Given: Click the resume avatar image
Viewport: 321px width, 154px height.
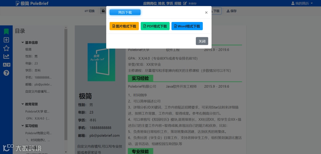Looking at the screenshot, I should pos(101,62).
